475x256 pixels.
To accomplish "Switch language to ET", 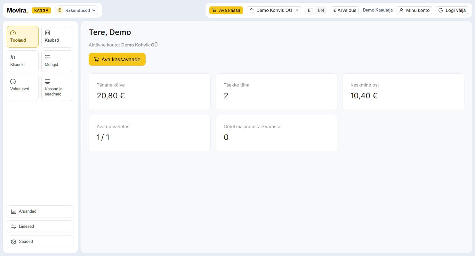I will [310, 10].
